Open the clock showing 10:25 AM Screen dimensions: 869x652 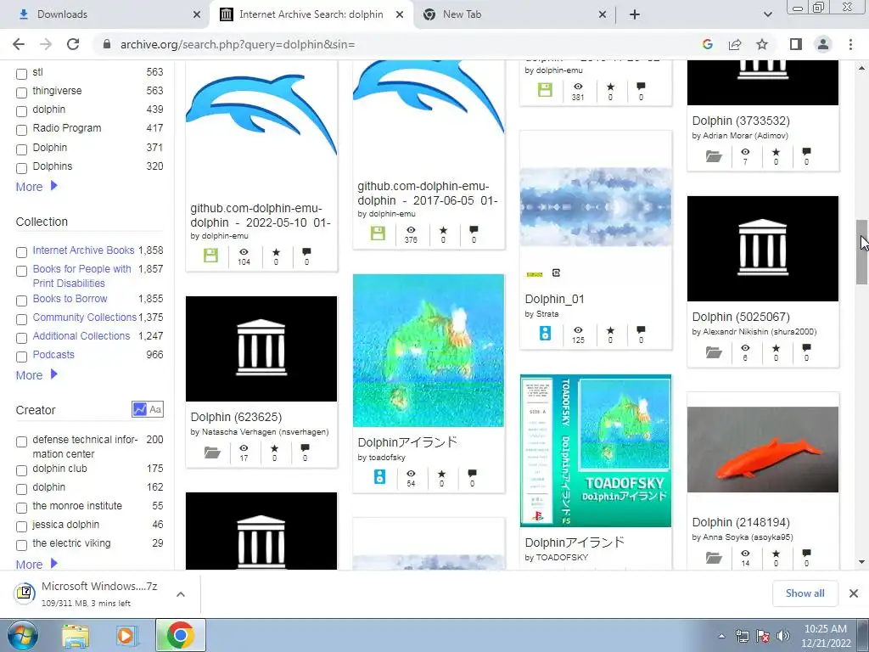pyautogui.click(x=825, y=636)
